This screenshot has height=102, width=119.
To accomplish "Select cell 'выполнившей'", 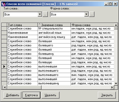I will tap(54, 79).
